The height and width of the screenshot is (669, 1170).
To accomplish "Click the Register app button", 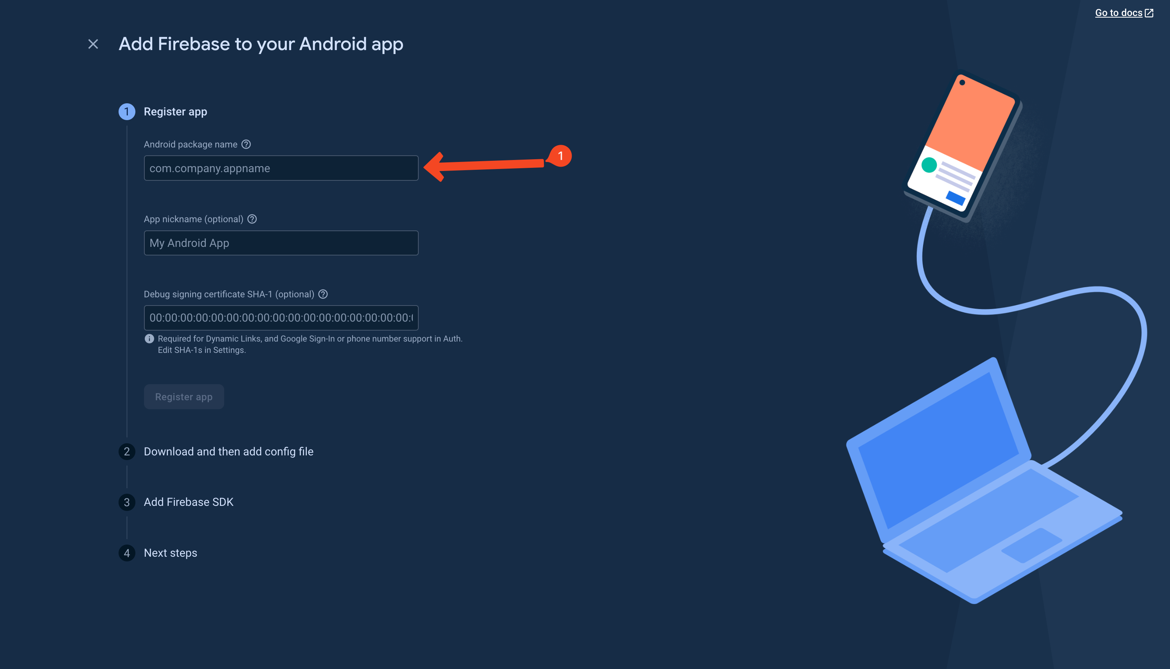I will coord(184,397).
